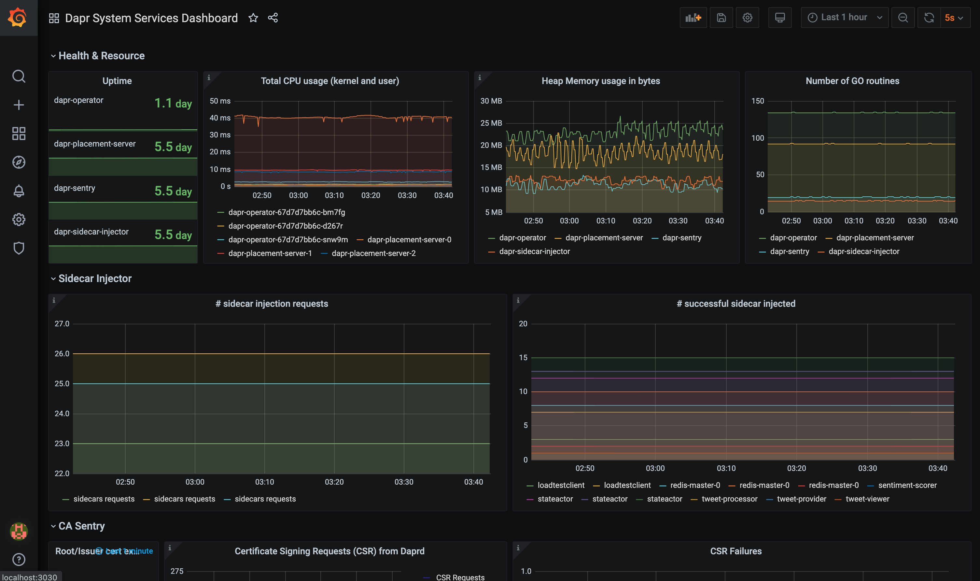Enable TV cycle view mode

(780, 18)
